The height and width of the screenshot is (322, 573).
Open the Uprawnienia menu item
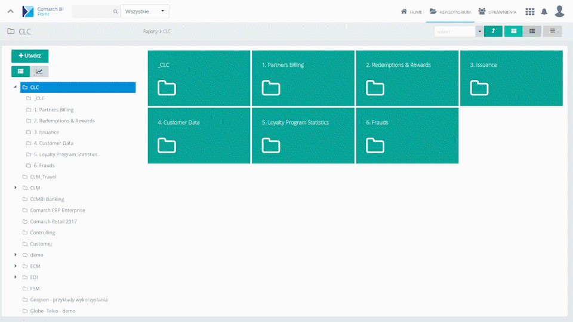coord(497,11)
